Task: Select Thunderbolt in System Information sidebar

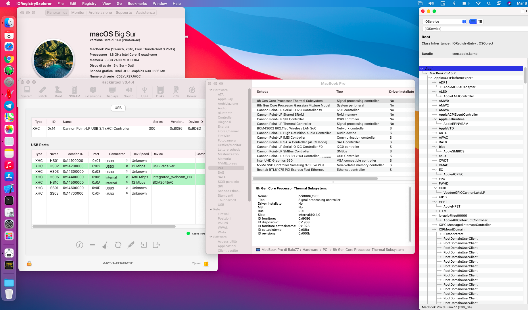Action: click(x=227, y=200)
